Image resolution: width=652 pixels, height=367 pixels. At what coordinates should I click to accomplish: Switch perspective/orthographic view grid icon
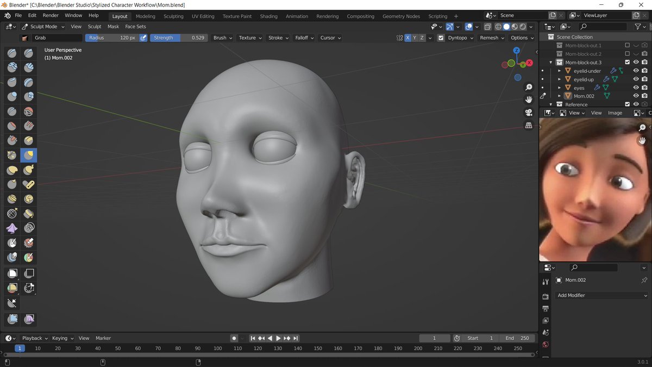pos(529,126)
